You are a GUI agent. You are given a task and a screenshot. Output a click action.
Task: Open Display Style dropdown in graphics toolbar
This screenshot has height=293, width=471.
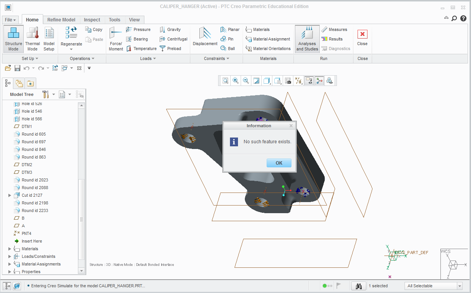(x=267, y=81)
